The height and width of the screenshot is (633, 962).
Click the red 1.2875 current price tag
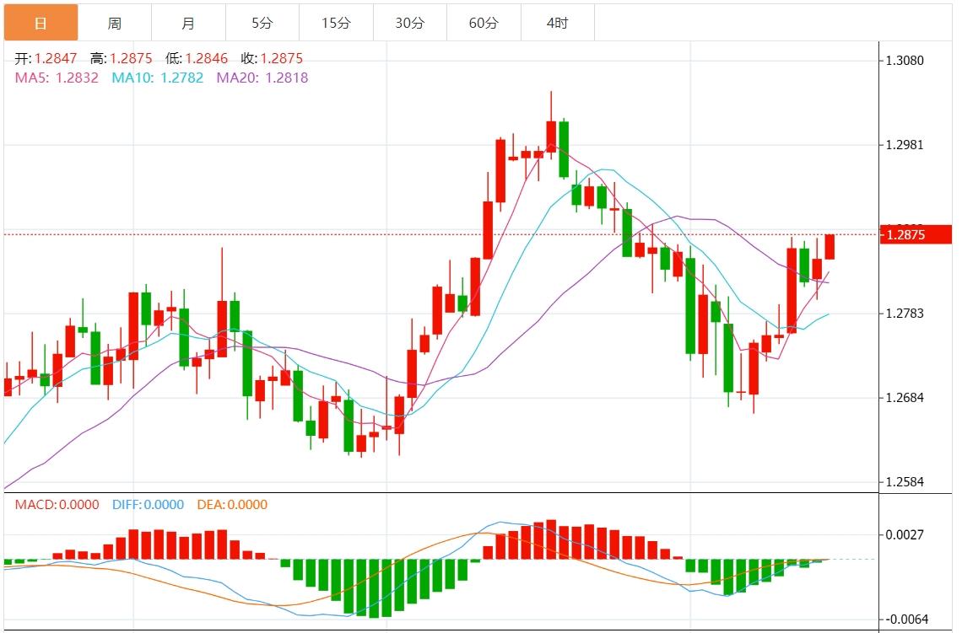[x=905, y=234]
